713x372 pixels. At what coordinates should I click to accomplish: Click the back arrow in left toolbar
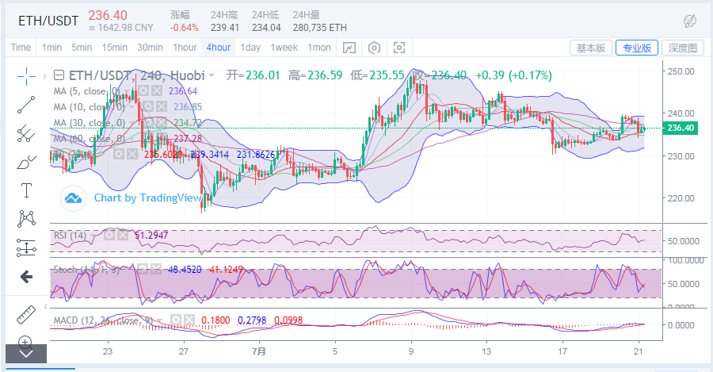click(x=26, y=276)
